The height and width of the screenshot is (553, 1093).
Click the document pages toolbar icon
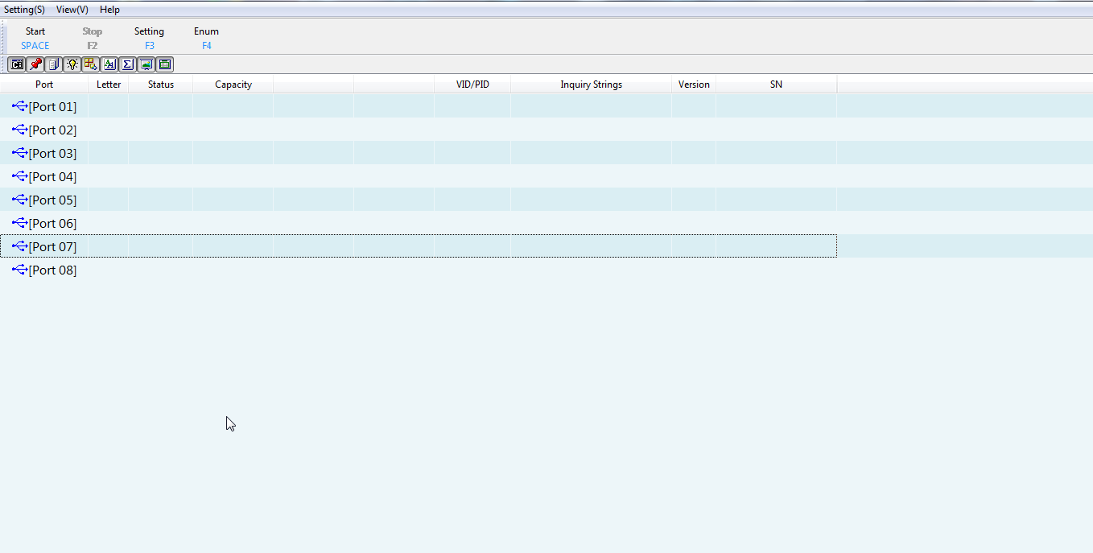(x=54, y=64)
